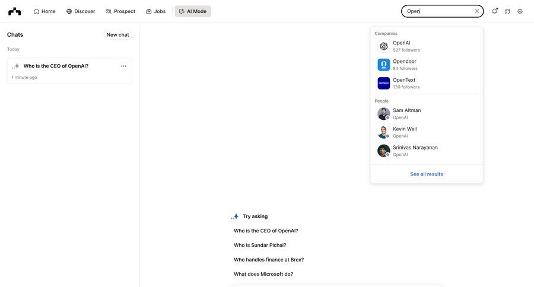Open the Home nav item

click(44, 11)
